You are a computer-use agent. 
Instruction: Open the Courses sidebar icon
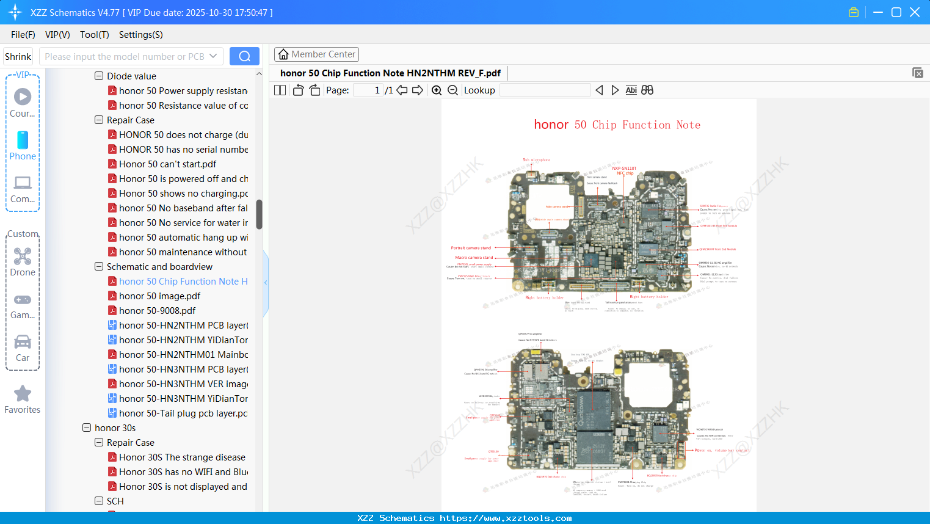tap(23, 103)
